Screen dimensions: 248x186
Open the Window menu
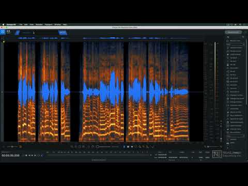(x=58, y=25)
